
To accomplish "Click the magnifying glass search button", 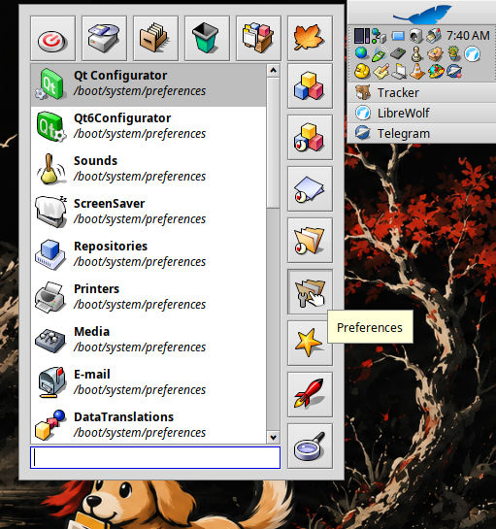I will click(310, 446).
